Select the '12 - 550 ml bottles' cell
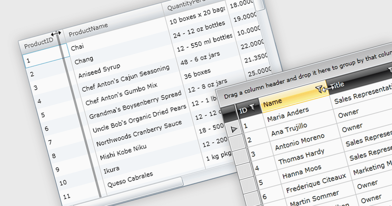Screen dimensions: 392x206 click(x=204, y=43)
